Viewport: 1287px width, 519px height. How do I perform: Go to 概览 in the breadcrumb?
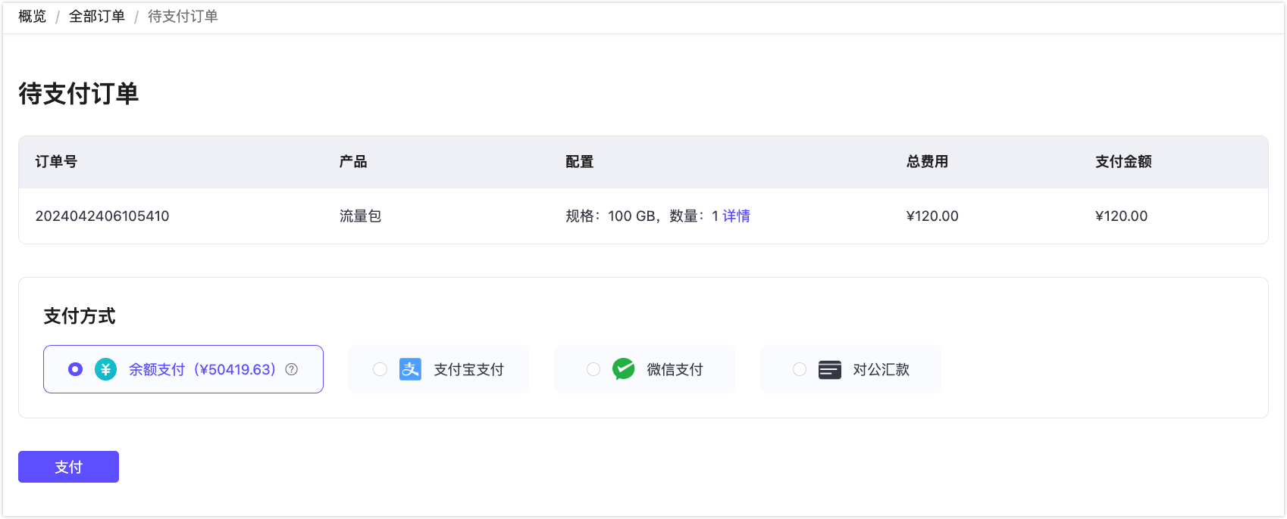point(33,17)
